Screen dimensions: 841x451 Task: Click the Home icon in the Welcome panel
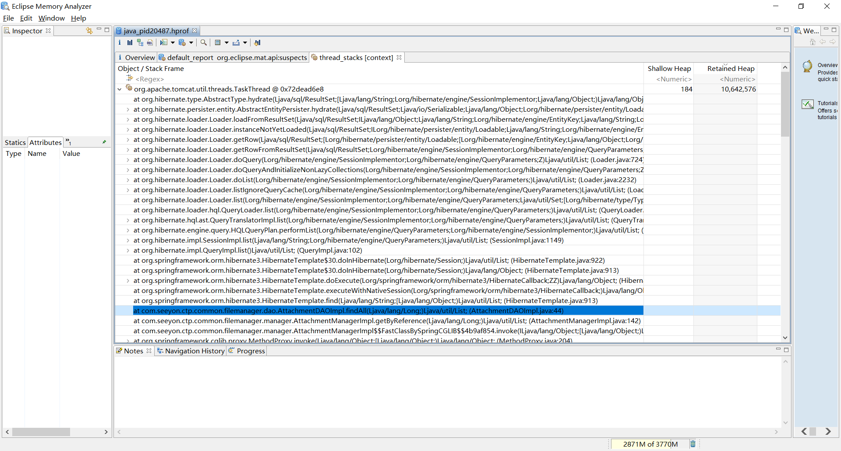click(x=813, y=42)
